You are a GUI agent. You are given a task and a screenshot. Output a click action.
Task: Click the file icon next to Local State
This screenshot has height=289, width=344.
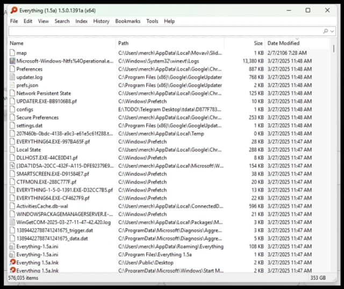[x=12, y=150]
